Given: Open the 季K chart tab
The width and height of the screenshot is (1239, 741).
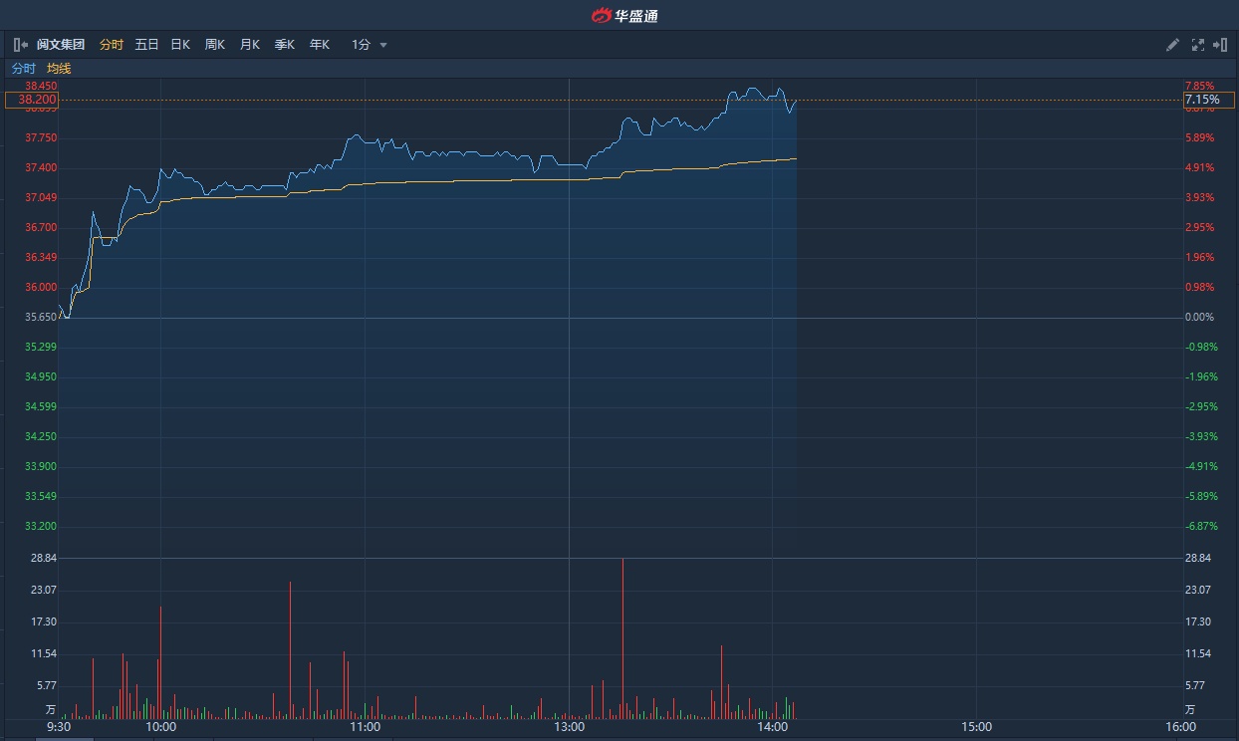Looking at the screenshot, I should tap(285, 45).
